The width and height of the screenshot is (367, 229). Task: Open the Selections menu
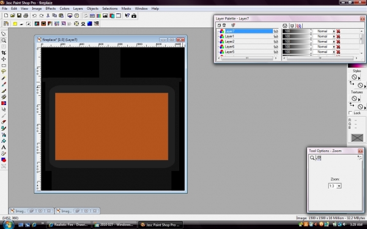109,9
